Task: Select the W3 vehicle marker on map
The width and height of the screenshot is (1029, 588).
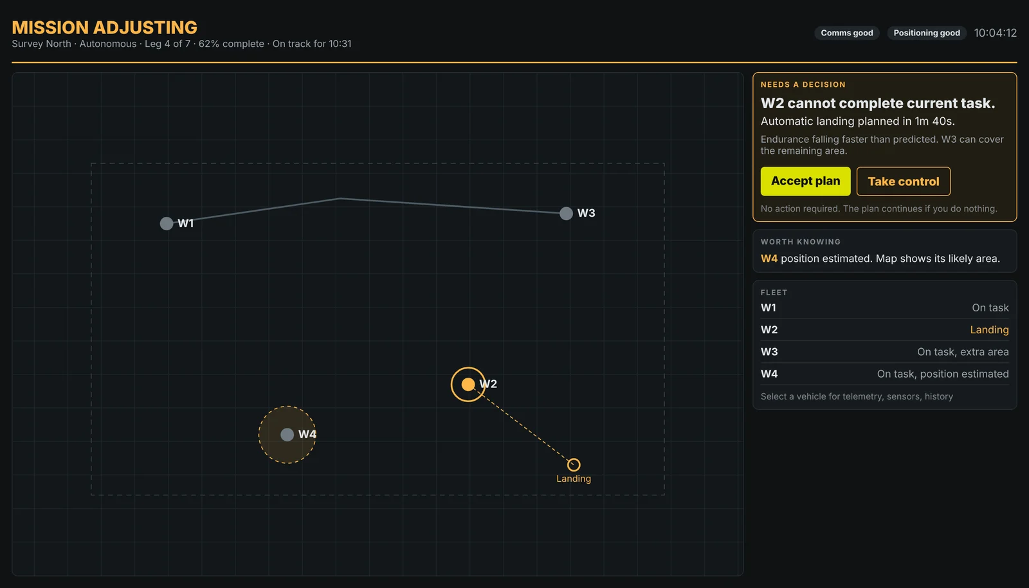Action: point(566,214)
